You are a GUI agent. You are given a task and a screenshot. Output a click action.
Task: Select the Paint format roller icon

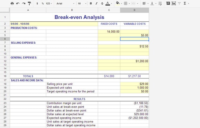coord(29,3)
